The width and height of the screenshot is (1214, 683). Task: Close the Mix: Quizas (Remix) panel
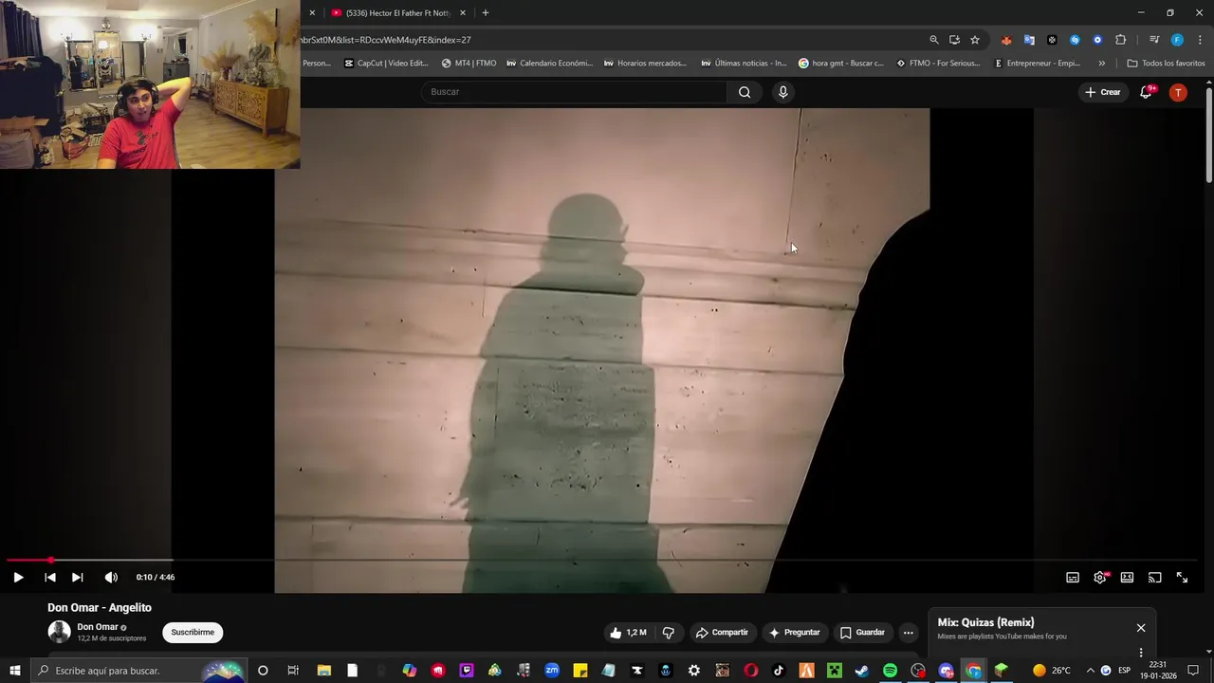pos(1141,628)
